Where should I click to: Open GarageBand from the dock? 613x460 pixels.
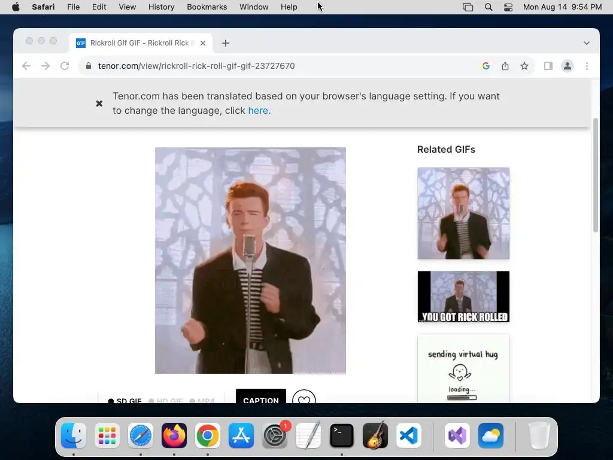coord(375,435)
